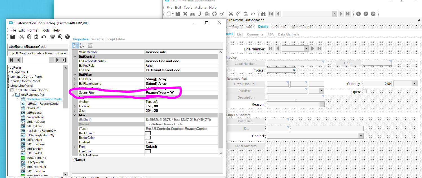Open the Comments sub-tab
Image resolution: width=422 pixels, height=178 pixels.
coord(255,34)
